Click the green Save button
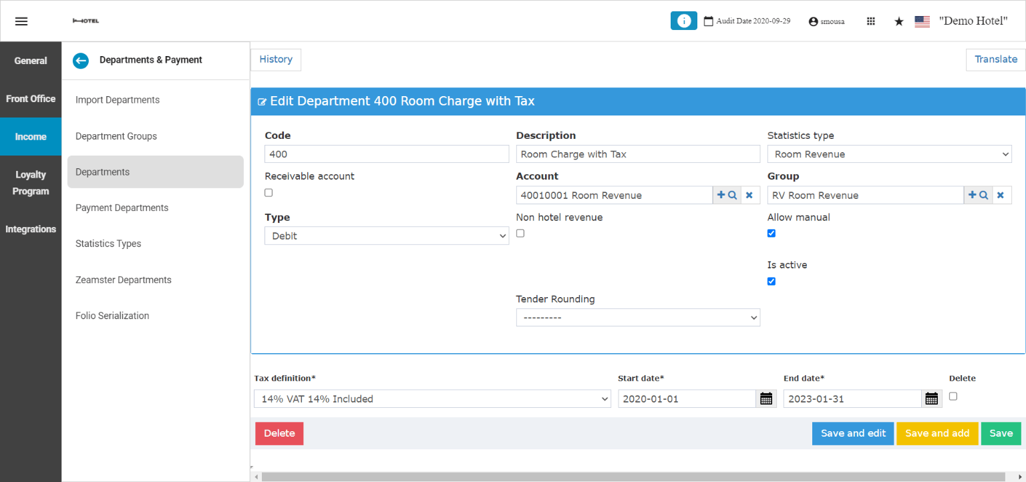This screenshot has width=1026, height=482. (x=1001, y=433)
